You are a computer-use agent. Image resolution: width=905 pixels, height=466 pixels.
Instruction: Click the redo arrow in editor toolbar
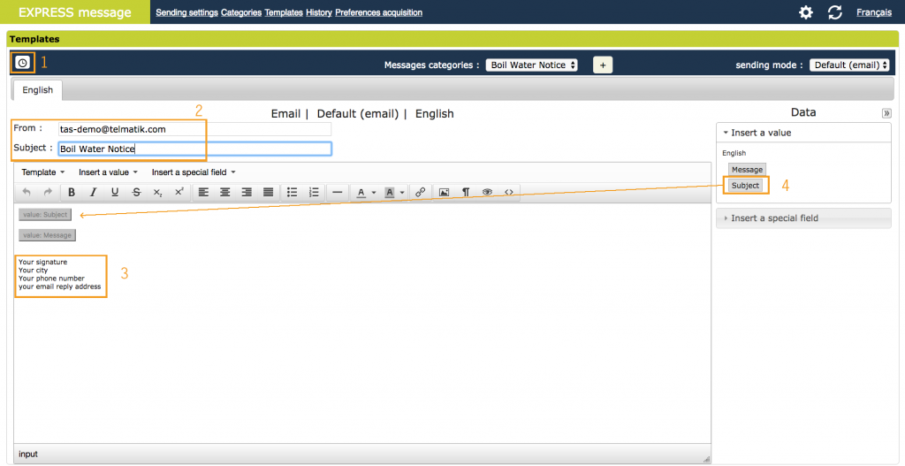pos(49,192)
